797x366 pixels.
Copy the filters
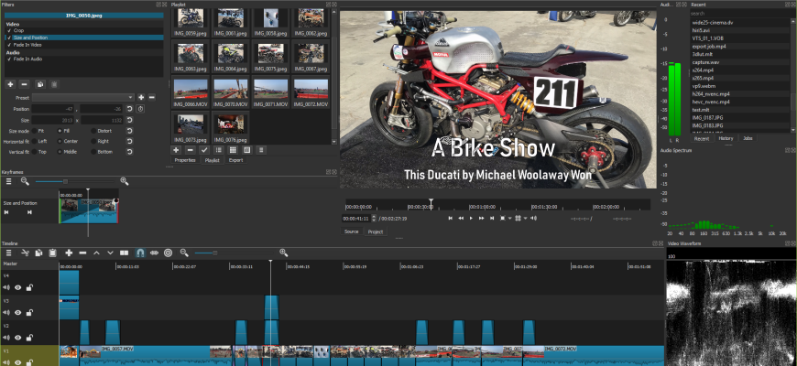click(40, 84)
